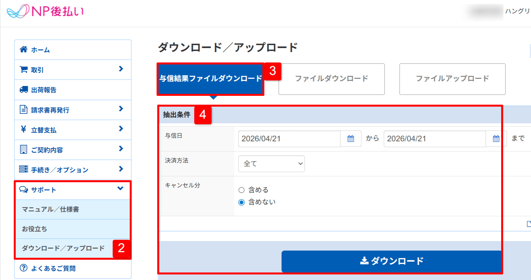
Task: Click the home house icon
Action: pyautogui.click(x=24, y=49)
